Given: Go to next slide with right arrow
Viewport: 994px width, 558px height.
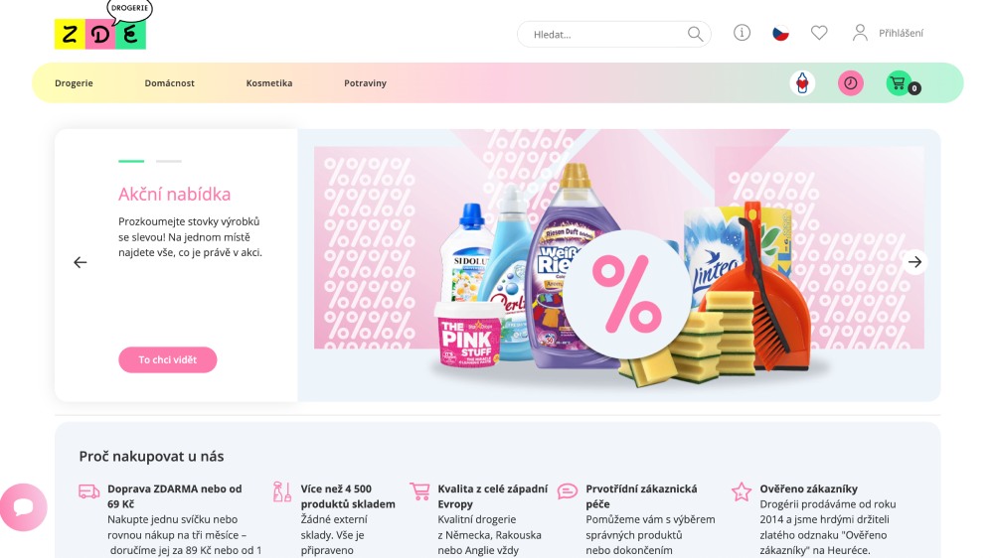Looking at the screenshot, I should pyautogui.click(x=914, y=261).
